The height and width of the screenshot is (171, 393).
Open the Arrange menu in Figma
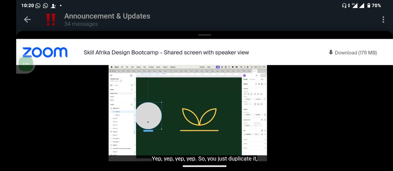tap(151, 67)
